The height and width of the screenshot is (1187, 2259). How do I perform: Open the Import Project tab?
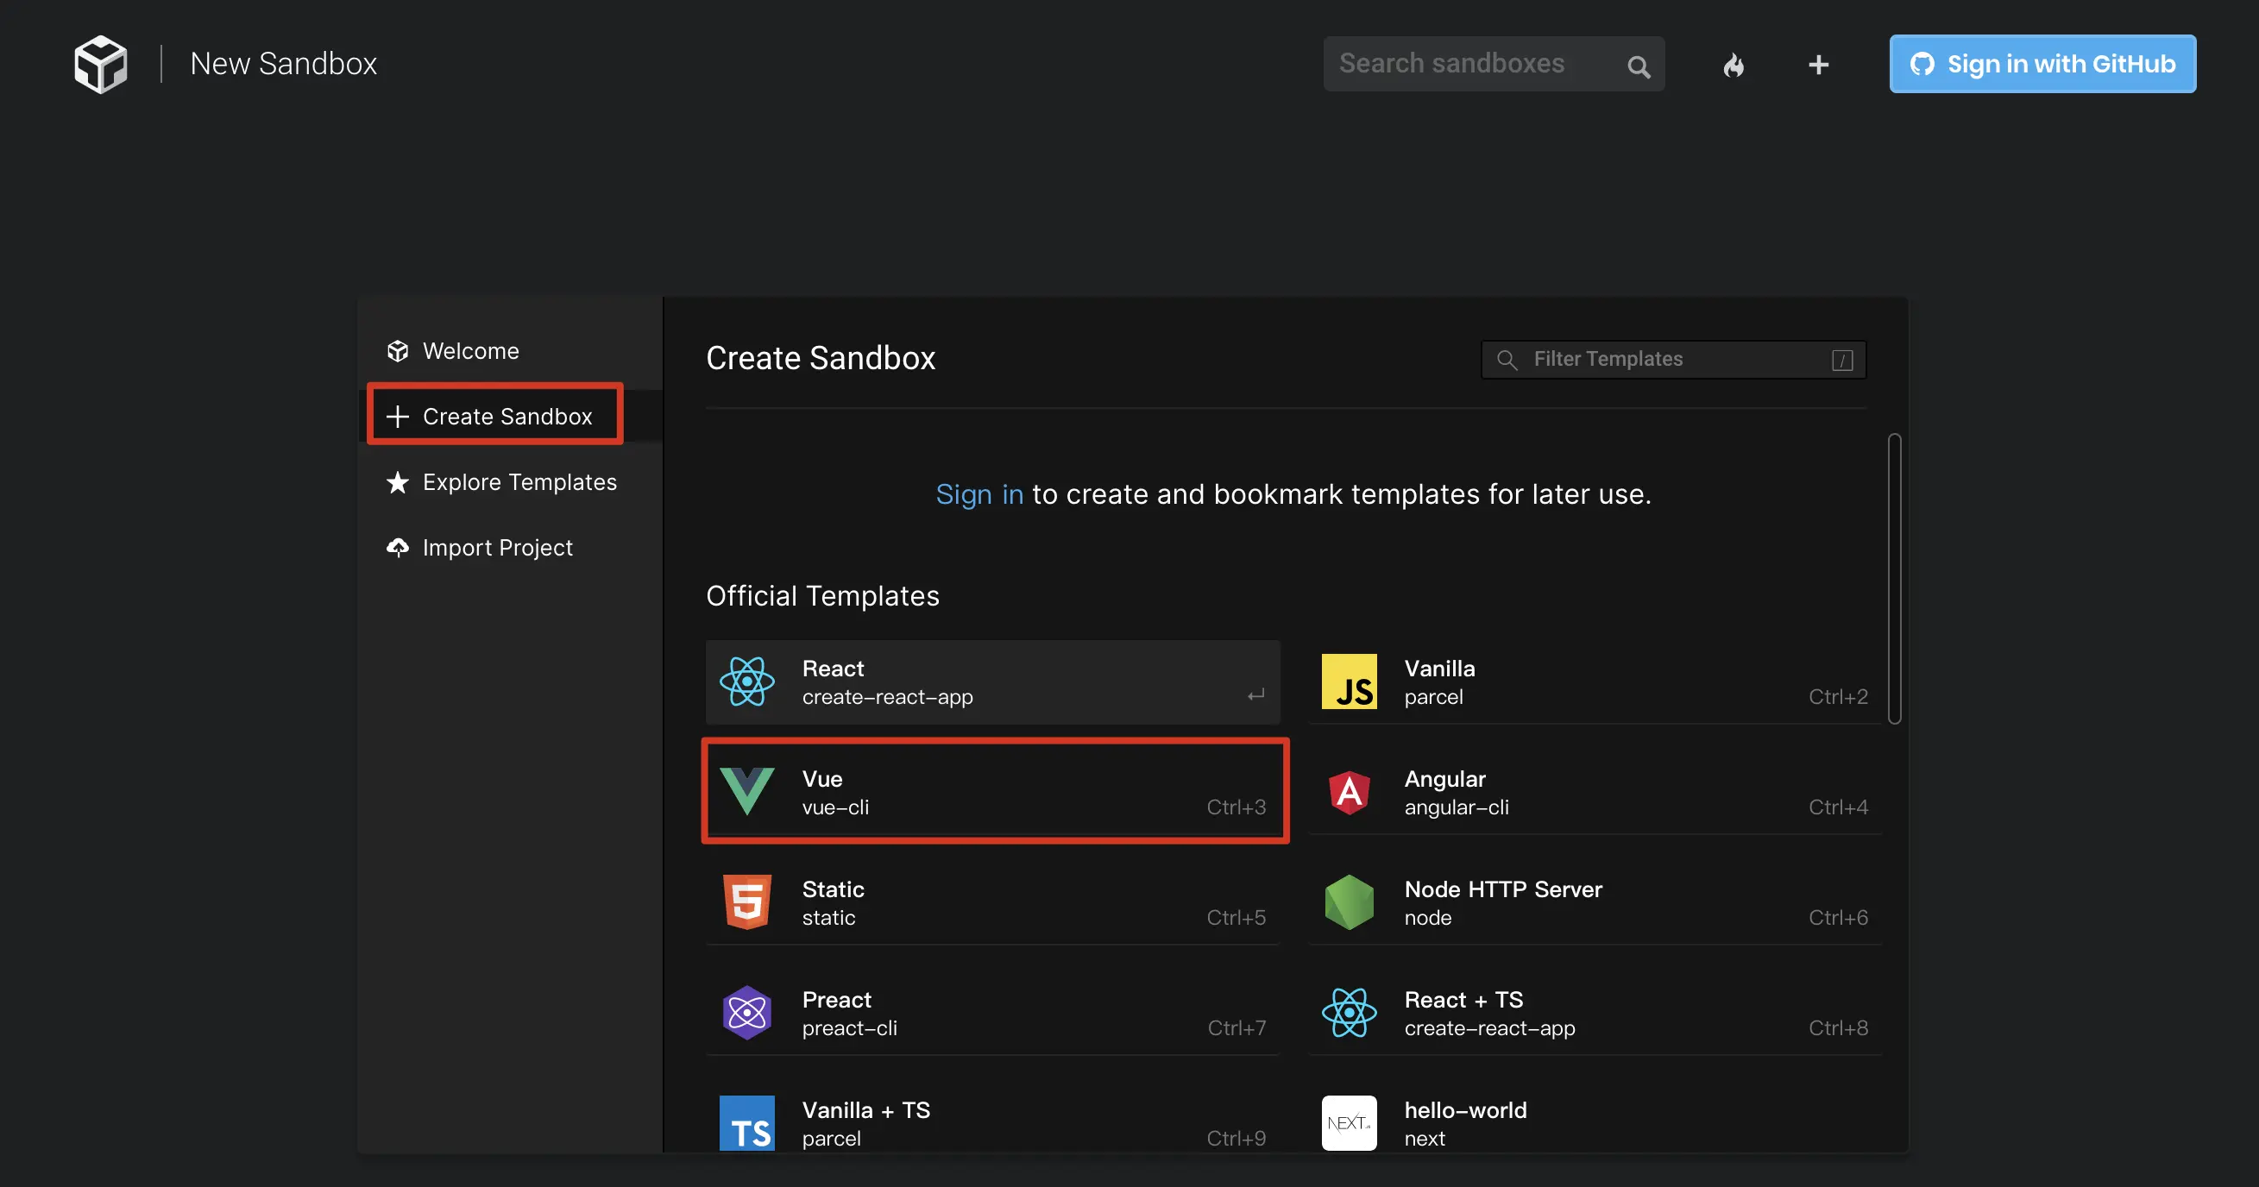click(x=496, y=548)
